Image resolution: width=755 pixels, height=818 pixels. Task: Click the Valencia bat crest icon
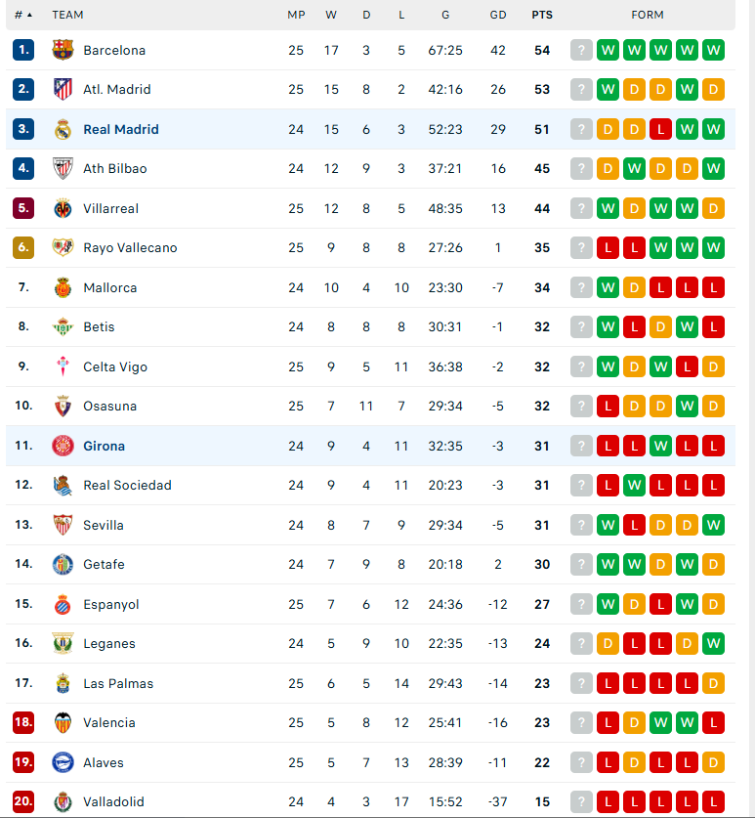click(63, 722)
